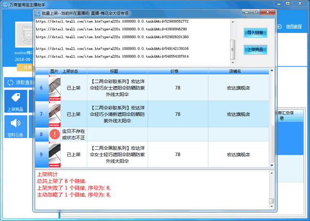Click the 已上架 status cell in row 7
This screenshot has height=221, width=310.
click(x=74, y=114)
